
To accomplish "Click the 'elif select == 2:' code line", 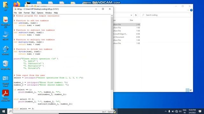I will (24, 99).
